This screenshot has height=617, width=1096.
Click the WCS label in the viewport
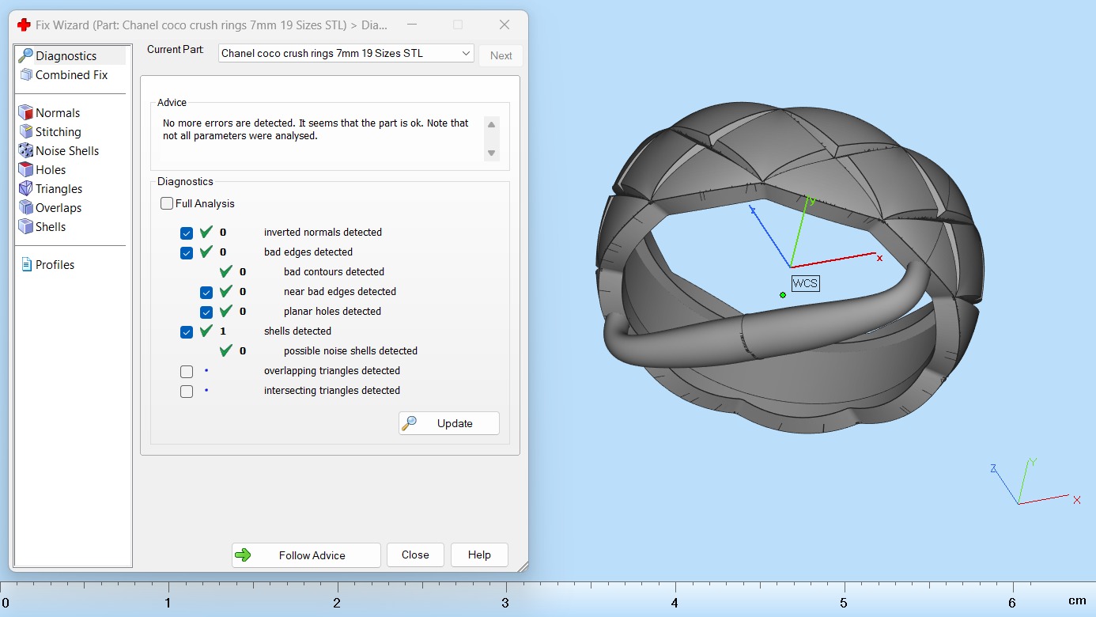(x=805, y=283)
